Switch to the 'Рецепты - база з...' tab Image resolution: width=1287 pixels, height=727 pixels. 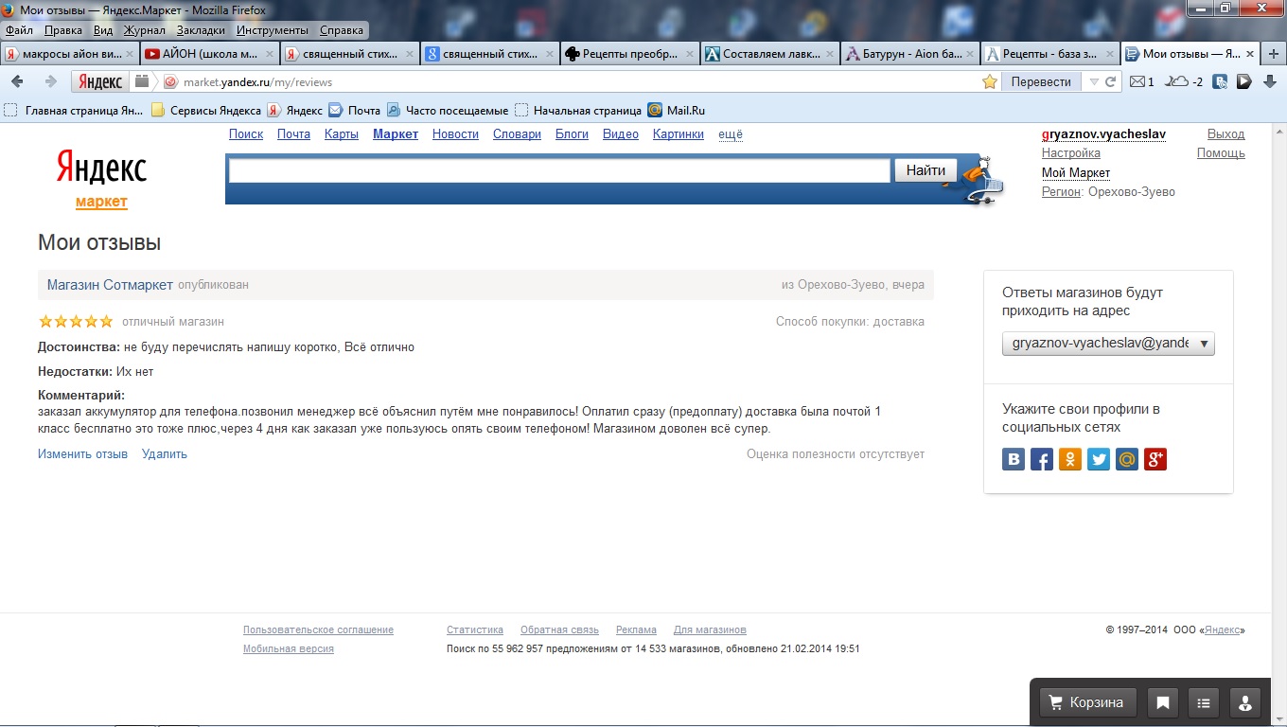pos(1050,54)
